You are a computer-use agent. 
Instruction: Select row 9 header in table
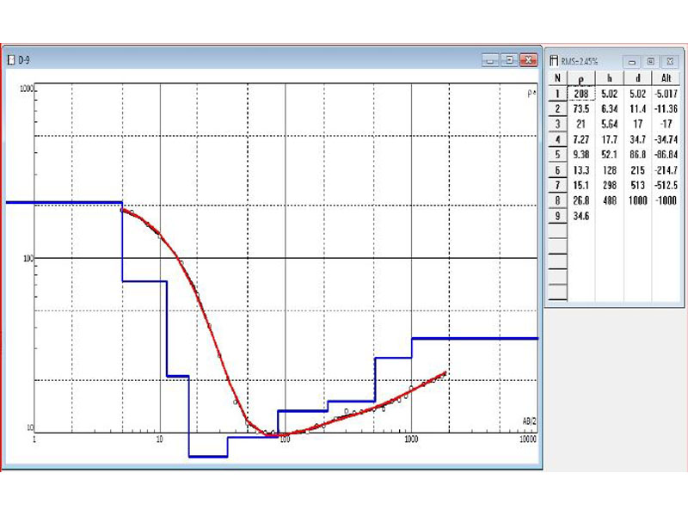click(x=556, y=216)
